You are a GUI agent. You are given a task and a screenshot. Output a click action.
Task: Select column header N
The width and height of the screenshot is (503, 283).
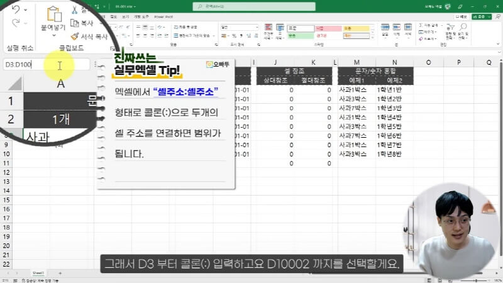point(394,62)
